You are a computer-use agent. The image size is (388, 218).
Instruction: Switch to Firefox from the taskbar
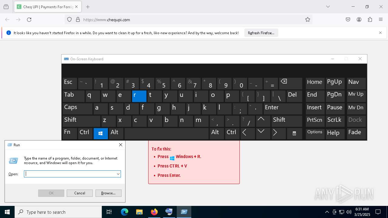(154, 212)
